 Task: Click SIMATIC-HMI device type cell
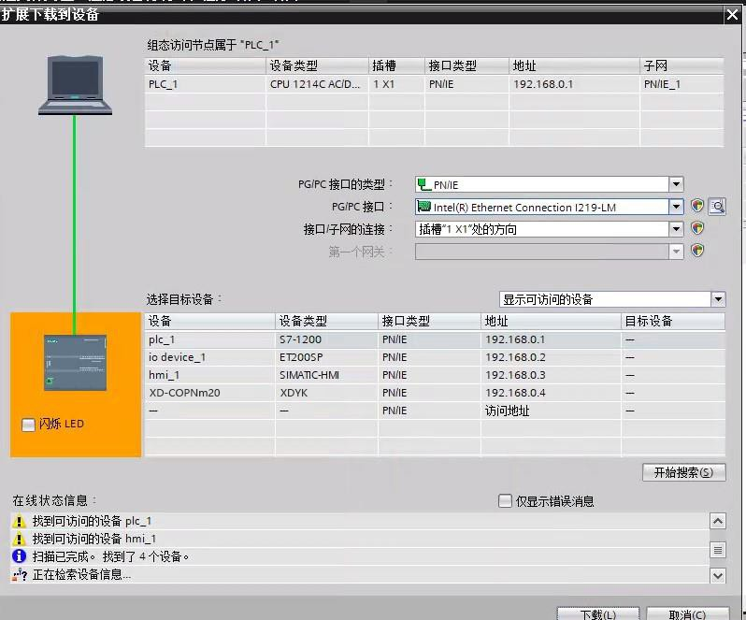(326, 375)
